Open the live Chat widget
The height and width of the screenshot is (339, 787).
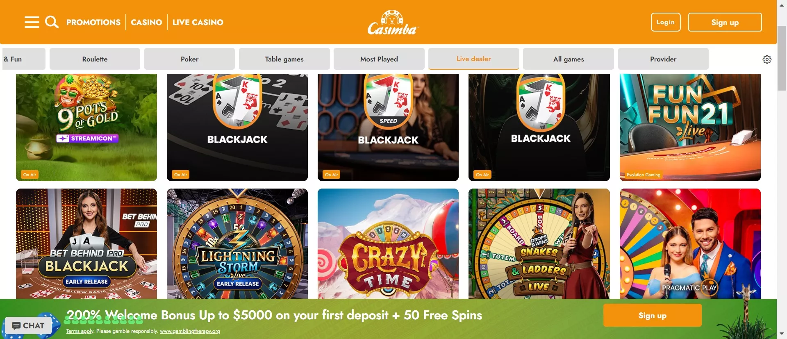point(28,325)
